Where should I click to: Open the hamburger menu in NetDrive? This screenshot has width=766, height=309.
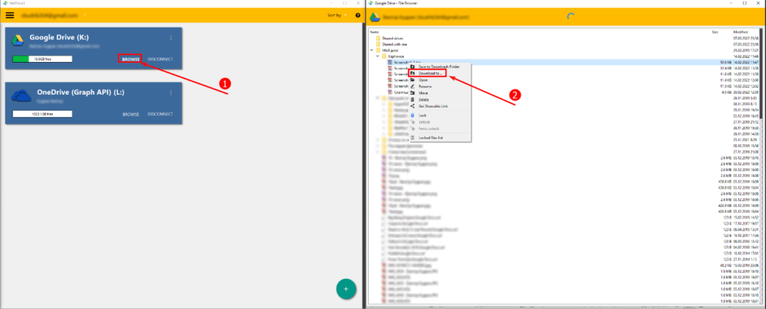(x=10, y=15)
